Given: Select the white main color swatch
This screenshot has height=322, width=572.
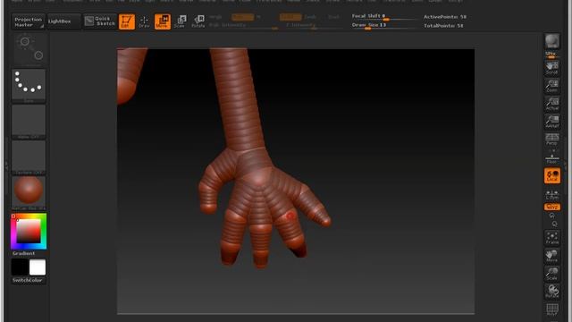Looking at the screenshot, I should pos(38,267).
